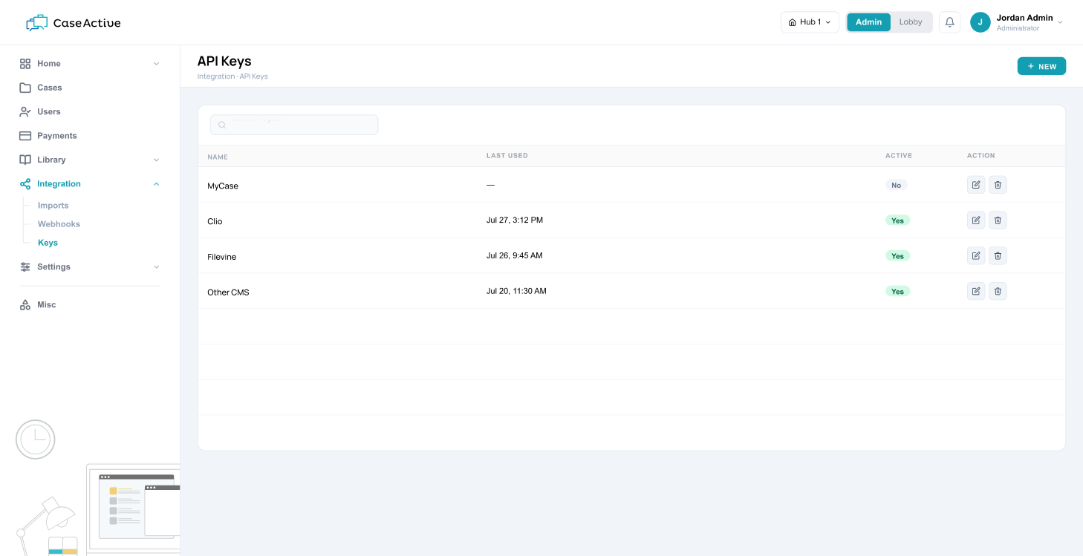Open Jordan Admin user menu chevron

[x=1060, y=22]
